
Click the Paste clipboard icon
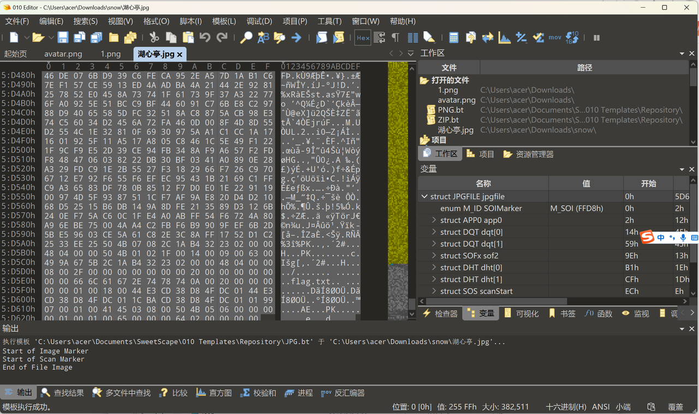click(188, 38)
